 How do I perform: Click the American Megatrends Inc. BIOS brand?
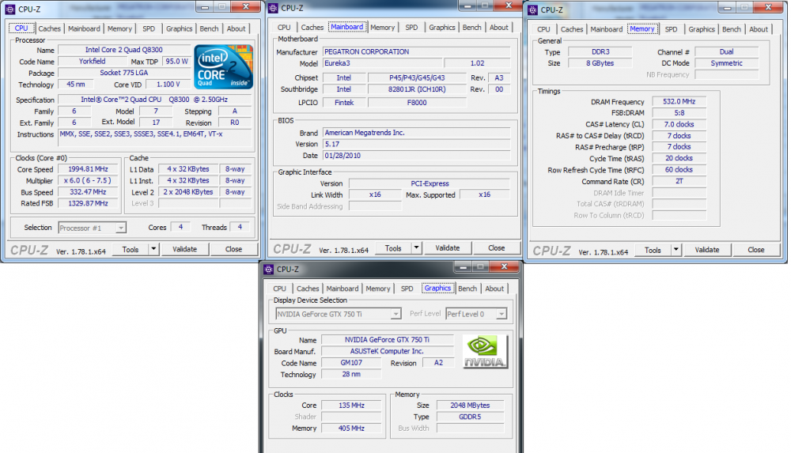click(416, 133)
